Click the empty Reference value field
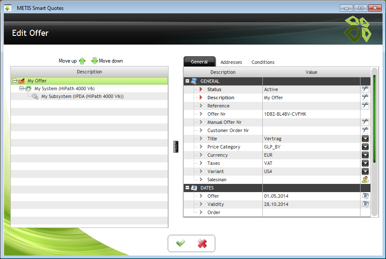The width and height of the screenshot is (386, 259). pos(311,106)
